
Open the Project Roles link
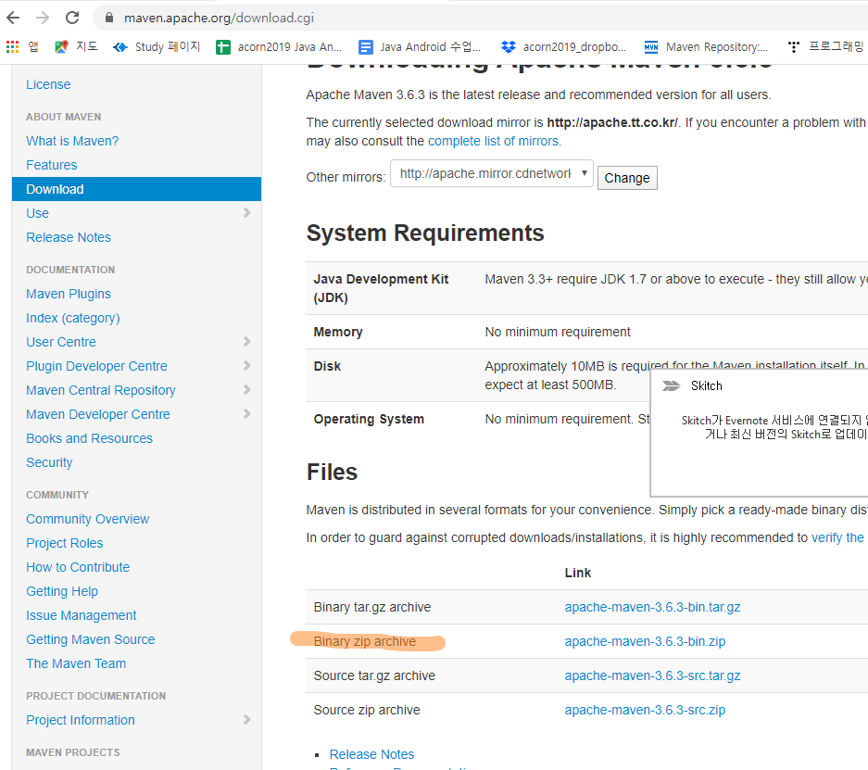(64, 543)
